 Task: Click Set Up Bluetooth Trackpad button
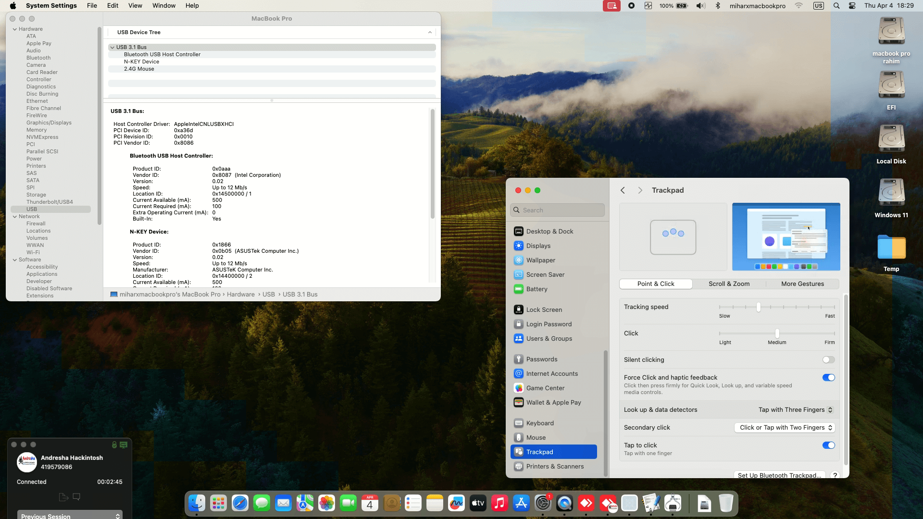[779, 475]
